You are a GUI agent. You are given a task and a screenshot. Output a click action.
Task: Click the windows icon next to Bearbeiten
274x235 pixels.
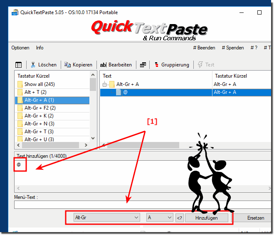143,65
